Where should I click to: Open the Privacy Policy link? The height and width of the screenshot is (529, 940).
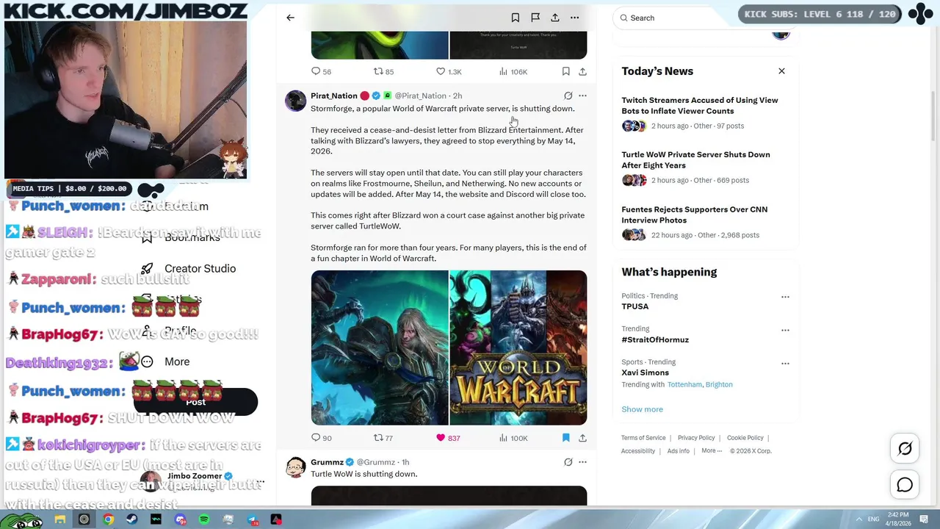[696, 438]
